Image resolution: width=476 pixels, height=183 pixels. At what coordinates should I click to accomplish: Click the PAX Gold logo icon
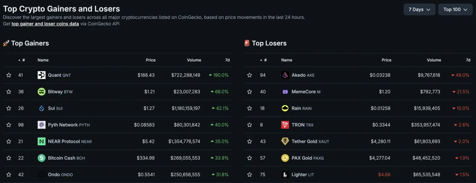pos(285,158)
